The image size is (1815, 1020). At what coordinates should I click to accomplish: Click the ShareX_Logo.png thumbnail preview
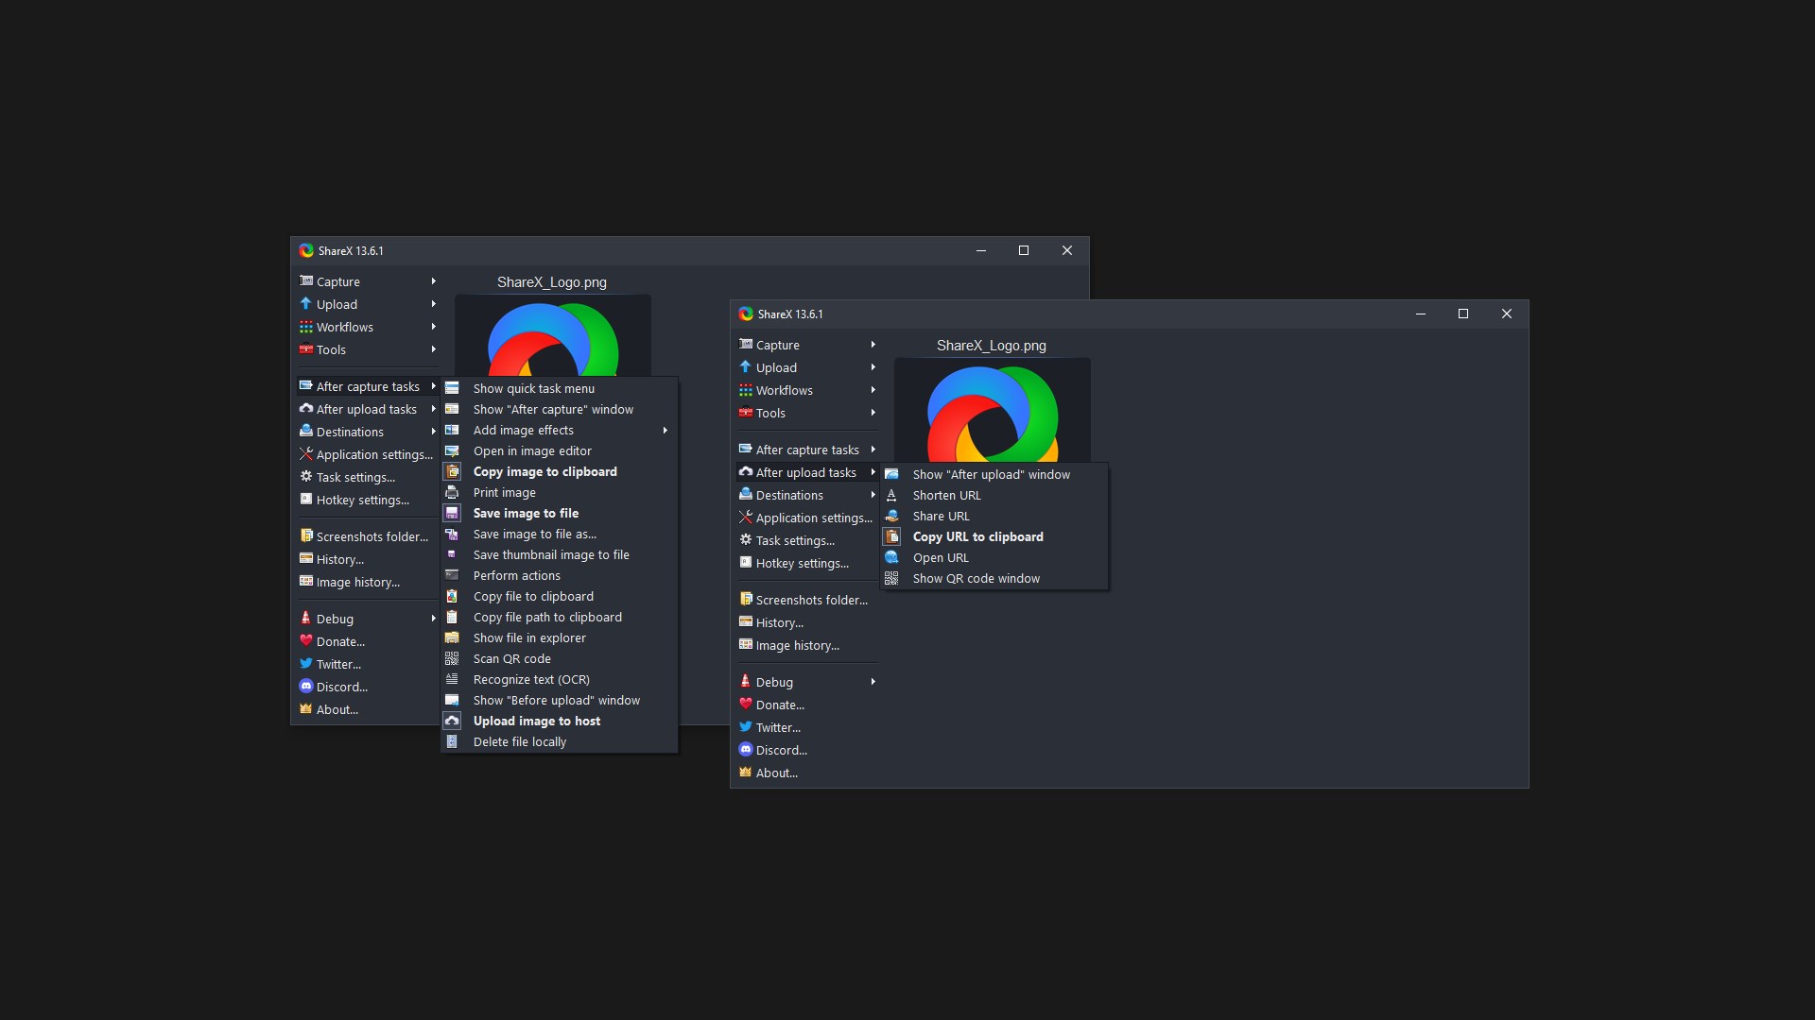[992, 416]
